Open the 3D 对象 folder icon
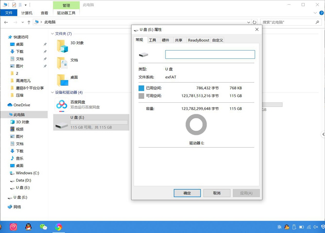Screen dimensions: 325x233 point(63,46)
